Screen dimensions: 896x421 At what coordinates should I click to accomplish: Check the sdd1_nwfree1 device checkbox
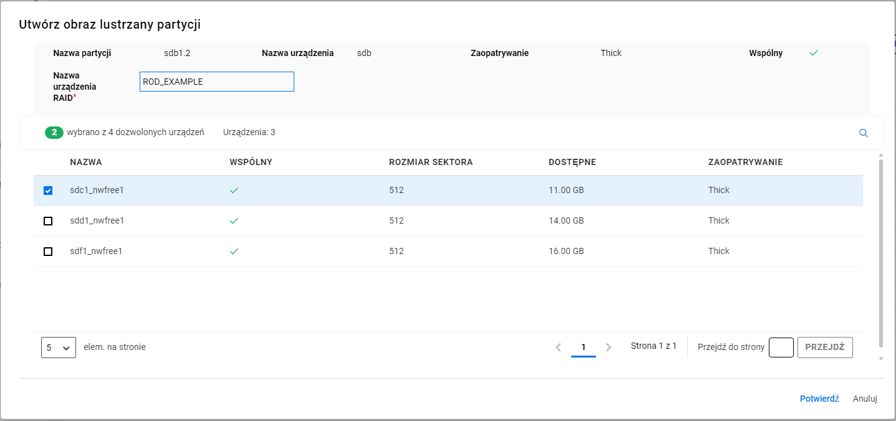(x=48, y=221)
